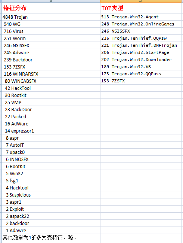Select the 116 WINRARSFX cell
Screen dimensions: 183x243
51,74
